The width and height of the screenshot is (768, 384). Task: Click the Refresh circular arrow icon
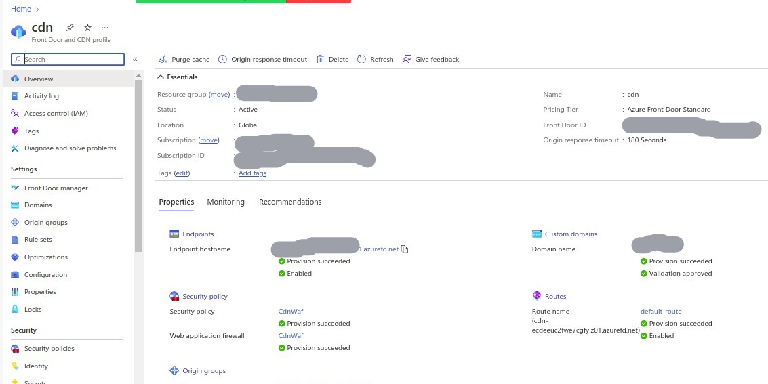pyautogui.click(x=361, y=59)
